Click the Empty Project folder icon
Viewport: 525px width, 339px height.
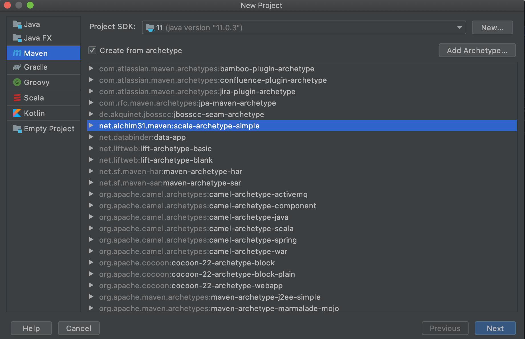(17, 129)
